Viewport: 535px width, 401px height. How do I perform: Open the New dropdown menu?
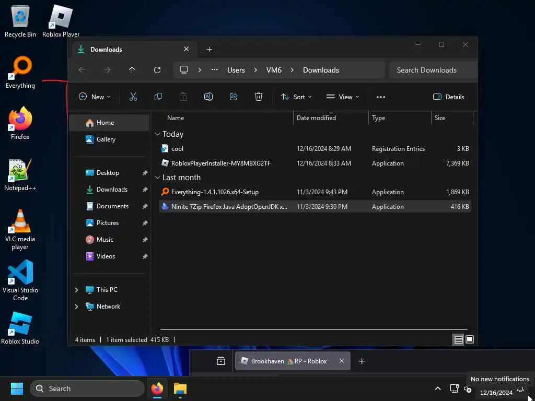(95, 97)
